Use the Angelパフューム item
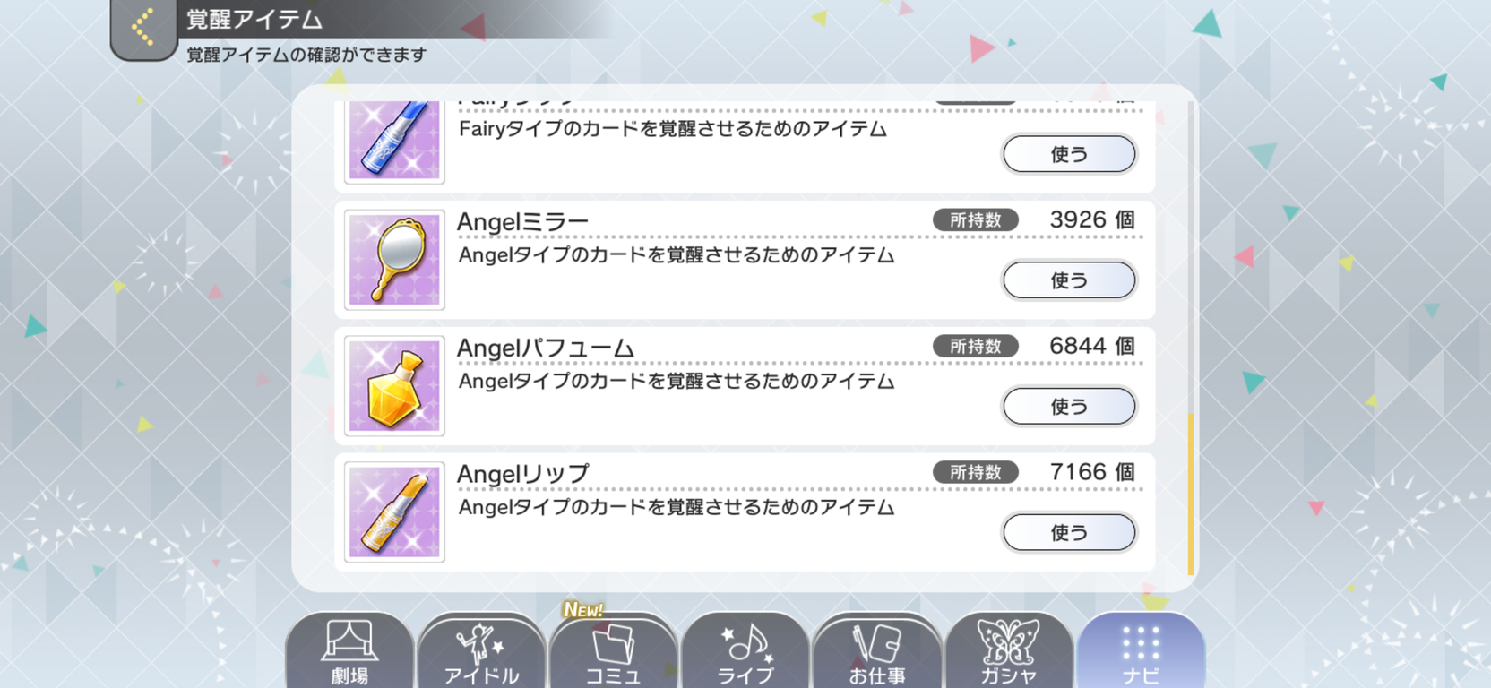The width and height of the screenshot is (1491, 688). click(x=1069, y=407)
